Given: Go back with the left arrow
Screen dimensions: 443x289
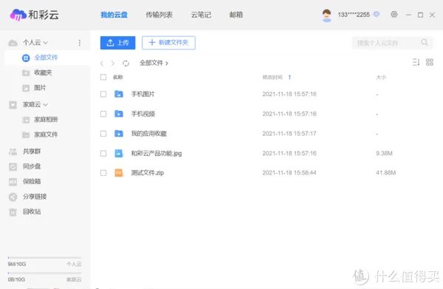Looking at the screenshot, I should click(102, 64).
